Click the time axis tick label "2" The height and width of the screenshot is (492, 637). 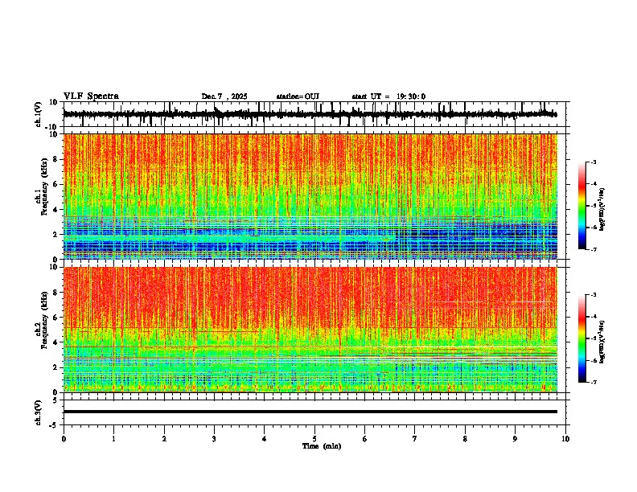click(164, 439)
